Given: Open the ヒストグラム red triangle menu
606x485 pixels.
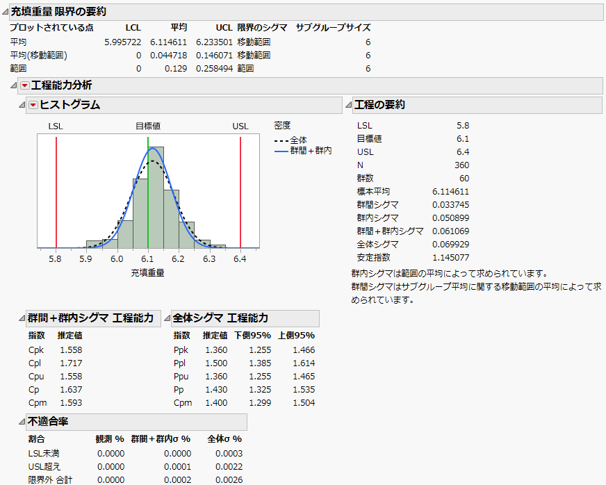Looking at the screenshot, I should (33, 105).
